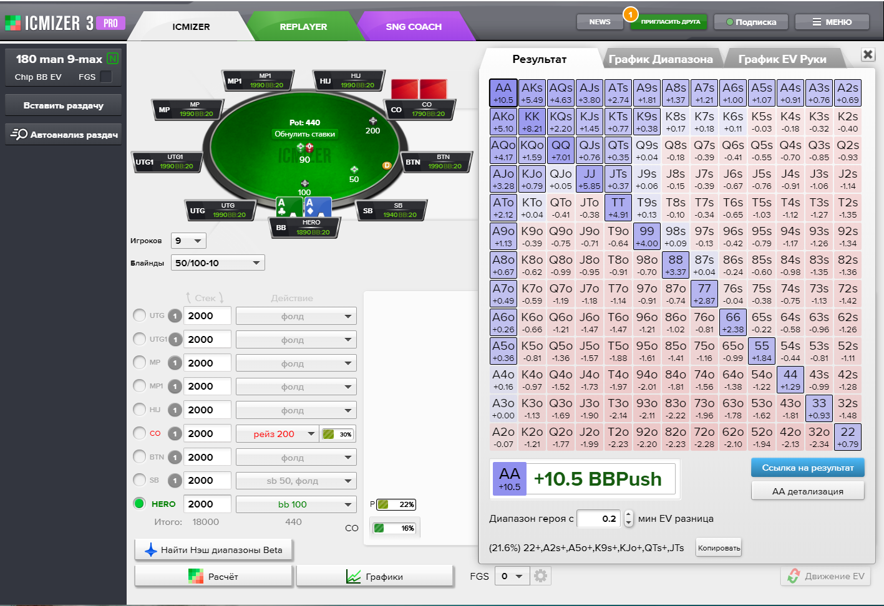Click CO stack count circle icon

(x=175, y=434)
